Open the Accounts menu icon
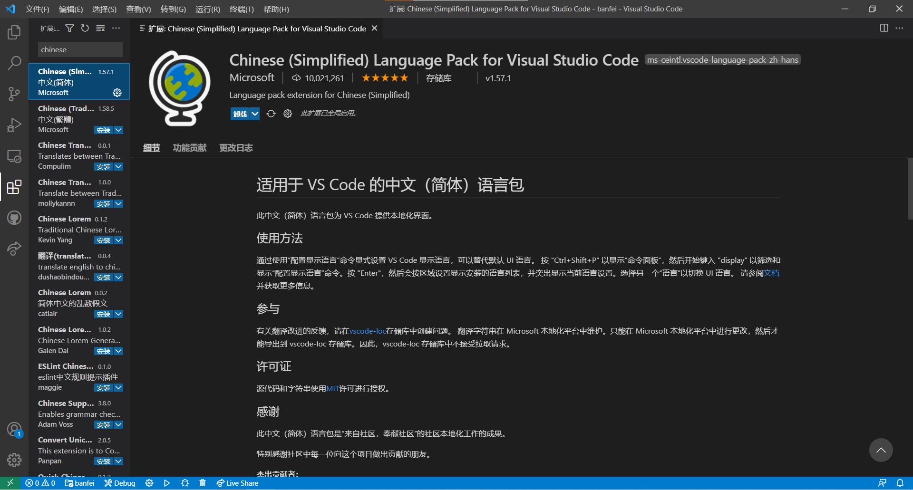 14,429
